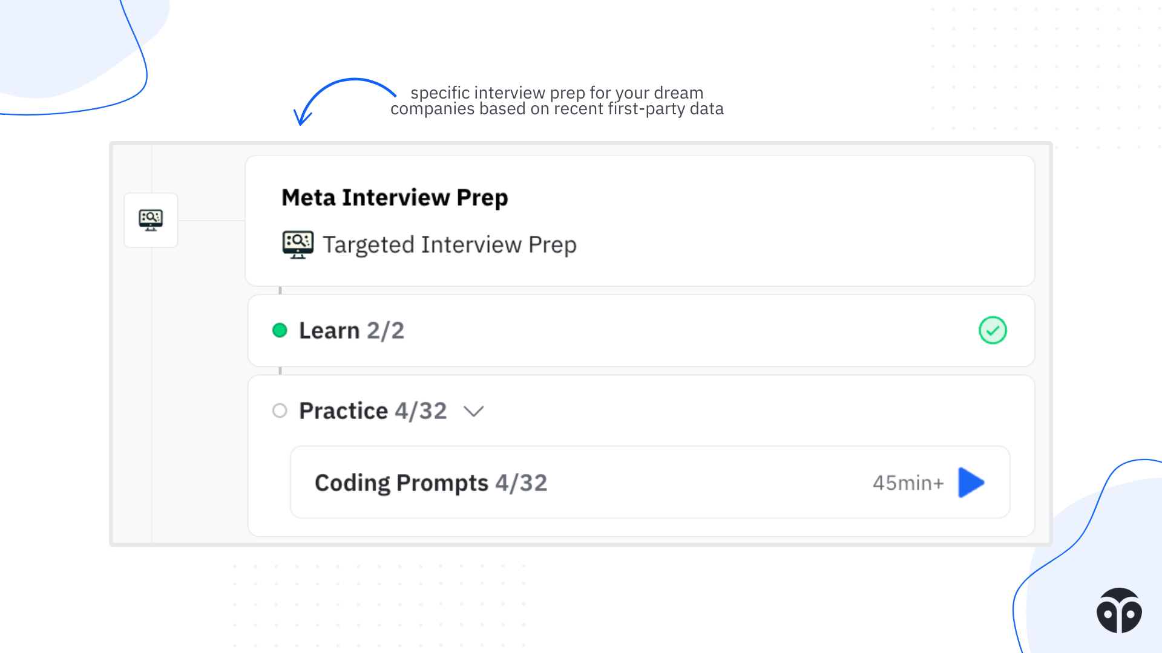
Task: Click the Targeted Interview Prep label
Action: [x=449, y=245]
